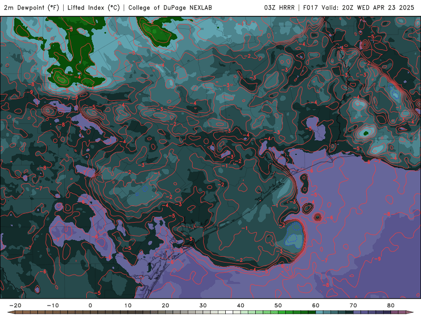421x315 pixels.
Task: Click the left arrow end of the colorbar
Action: click(x=11, y=312)
